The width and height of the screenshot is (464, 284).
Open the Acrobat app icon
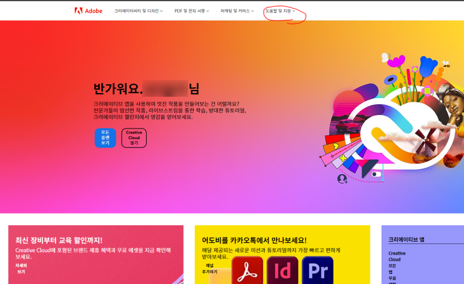point(247,270)
